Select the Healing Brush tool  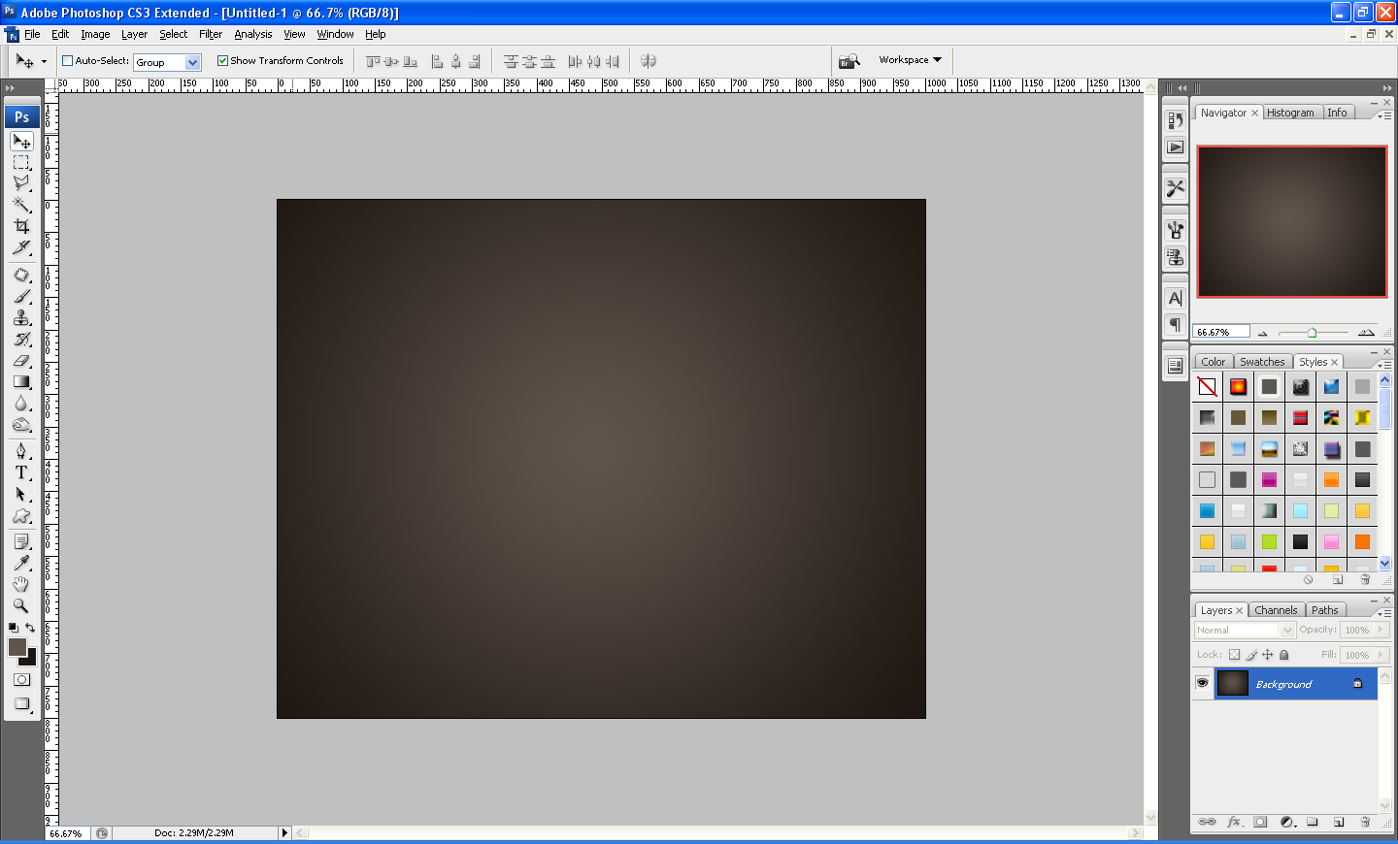pos(21,276)
